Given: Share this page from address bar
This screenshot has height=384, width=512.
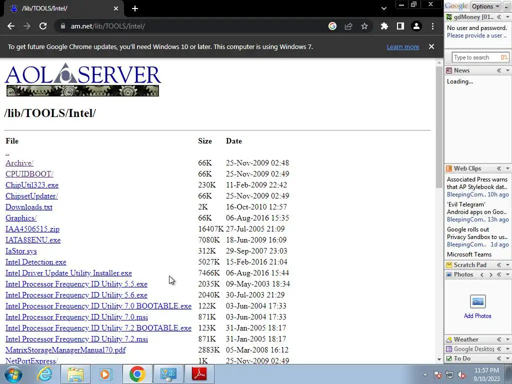Looking at the screenshot, I should coord(348,26).
